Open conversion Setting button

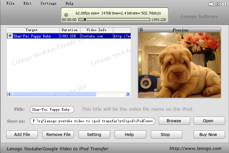94,134
